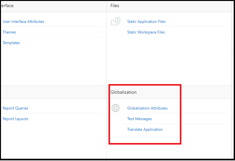Click the empty area below Templates link

click(x=52, y=64)
